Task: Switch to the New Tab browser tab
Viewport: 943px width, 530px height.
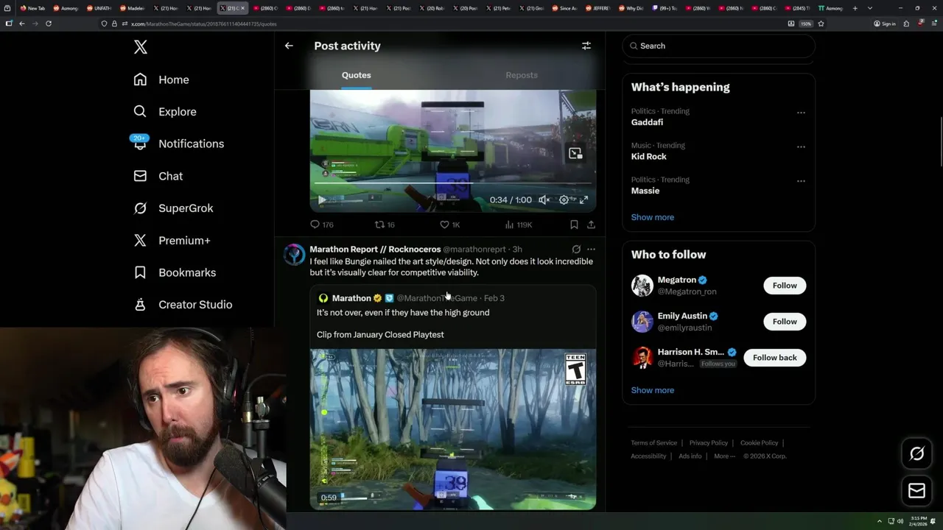Action: [32, 8]
